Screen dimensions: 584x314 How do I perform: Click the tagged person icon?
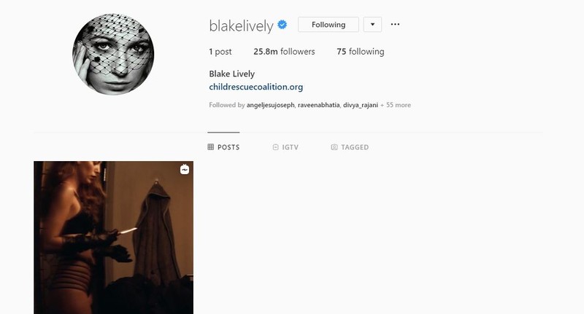tap(334, 147)
